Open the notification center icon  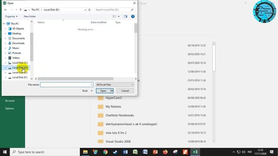tap(271, 152)
